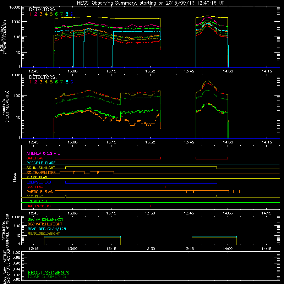Viewport: 284px width, 284px height.
Task: Click the raised SAA_FLAG segment near 13:40
Action: (178, 186)
